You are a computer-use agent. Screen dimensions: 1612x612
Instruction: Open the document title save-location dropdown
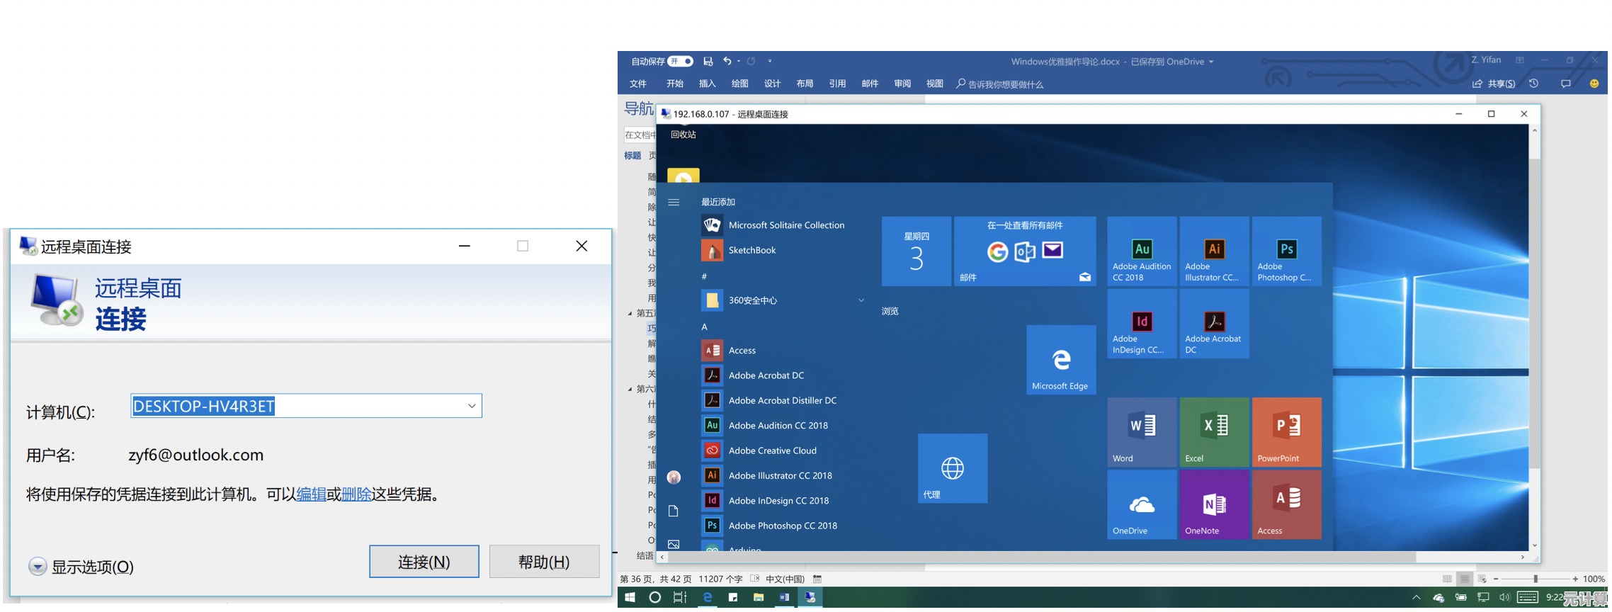(x=1211, y=62)
